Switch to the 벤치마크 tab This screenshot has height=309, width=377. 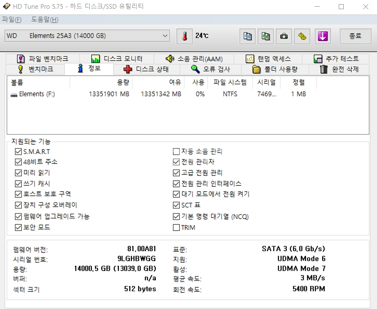click(35, 69)
